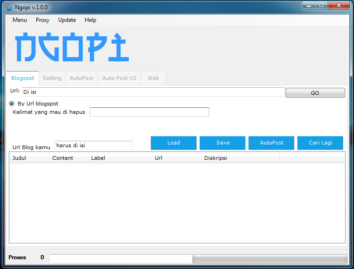Click the Diskripsi column header

click(240, 158)
